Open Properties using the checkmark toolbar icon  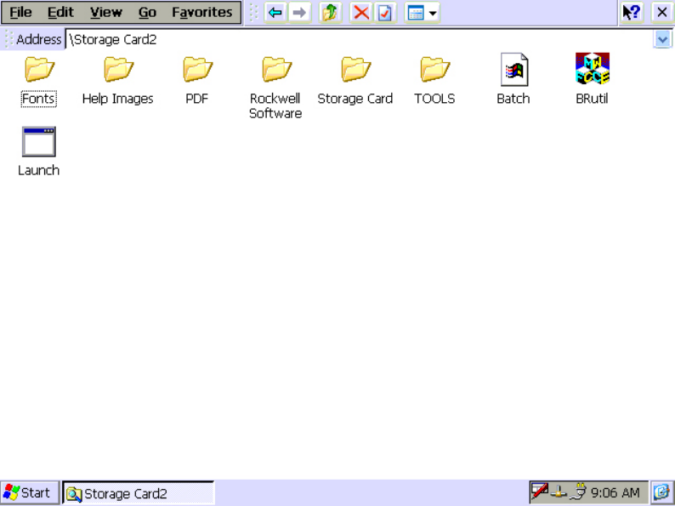click(x=385, y=13)
